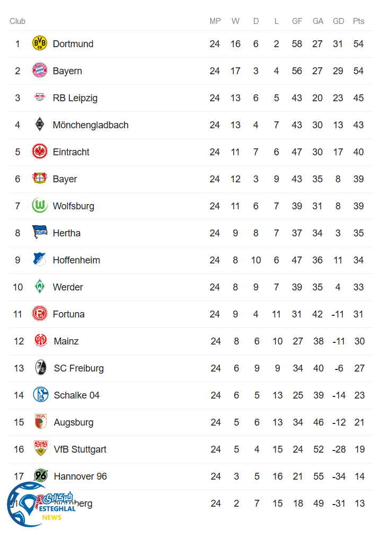Open the Augsburg team entry
Viewport: 390px width, 539px height.
tap(74, 422)
